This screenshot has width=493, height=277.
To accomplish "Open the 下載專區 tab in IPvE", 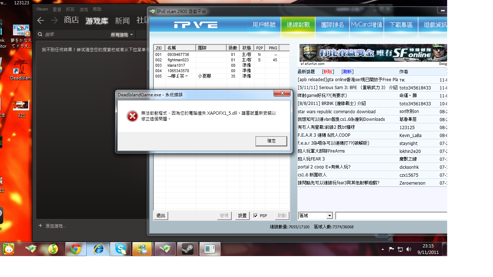I will pos(401,25).
